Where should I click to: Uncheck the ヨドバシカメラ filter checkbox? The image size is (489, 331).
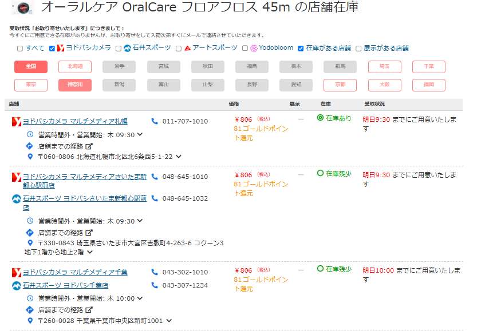pos(52,49)
